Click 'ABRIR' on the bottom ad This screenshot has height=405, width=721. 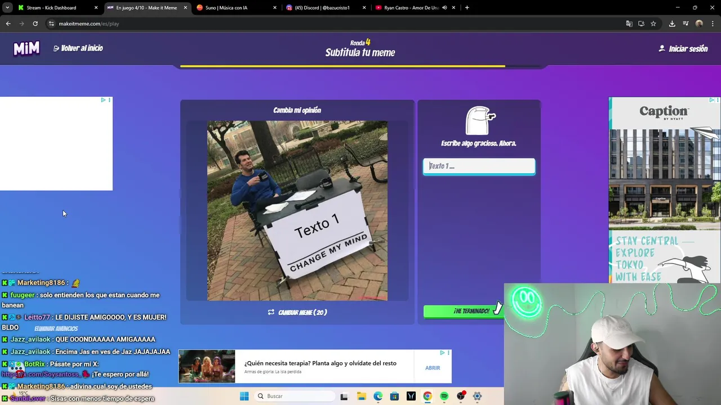tap(433, 368)
